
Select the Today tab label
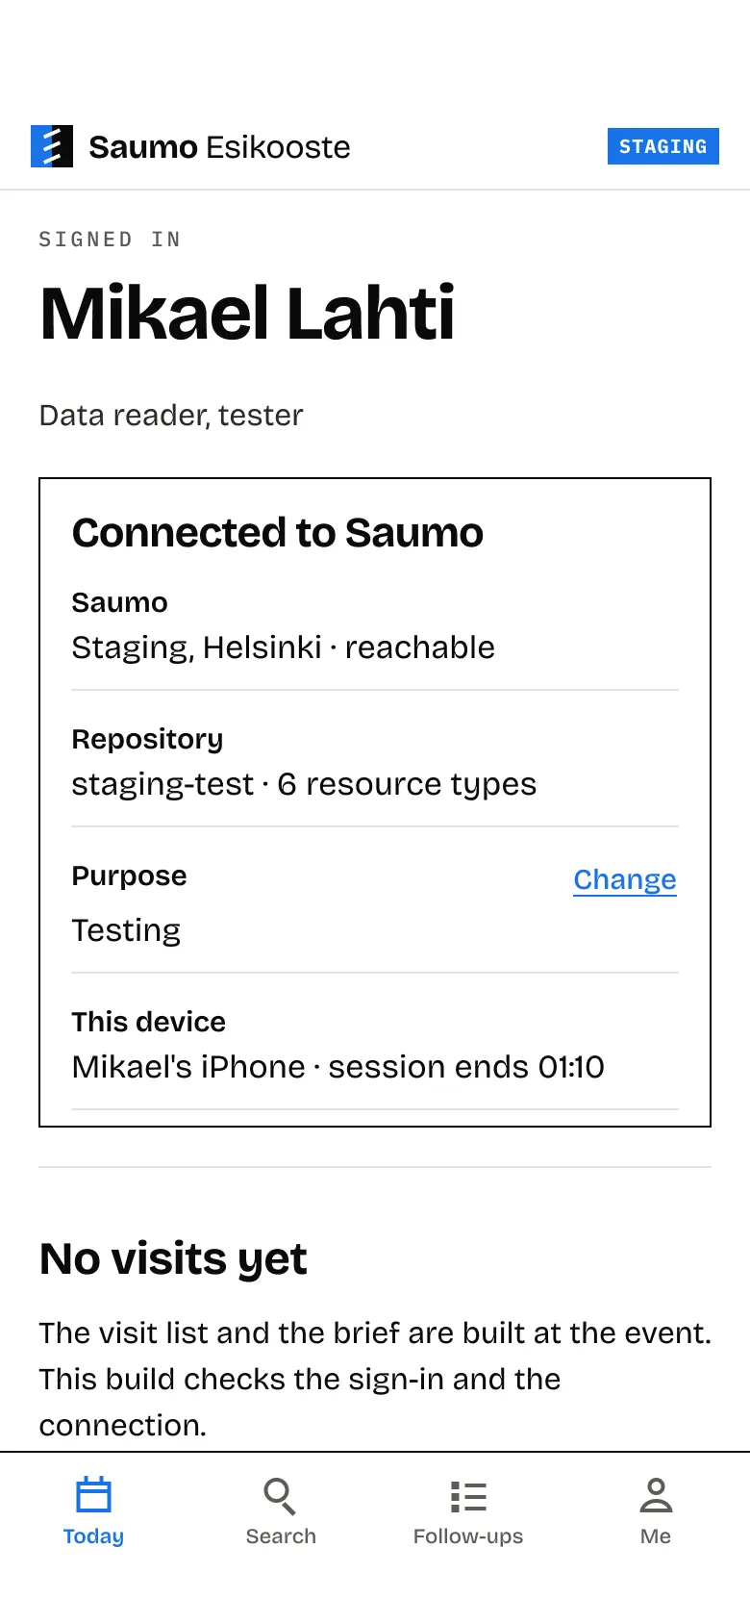pos(93,1536)
